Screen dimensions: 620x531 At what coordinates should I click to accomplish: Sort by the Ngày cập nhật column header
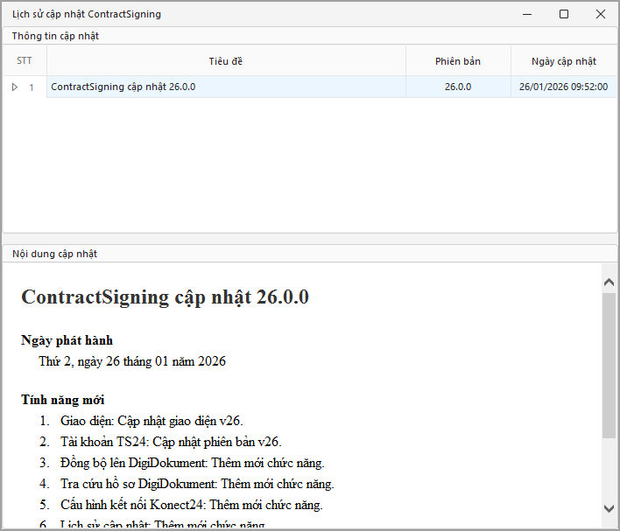click(563, 61)
